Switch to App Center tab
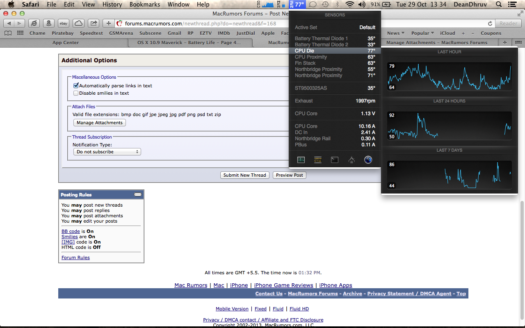The width and height of the screenshot is (525, 328). 66,42
